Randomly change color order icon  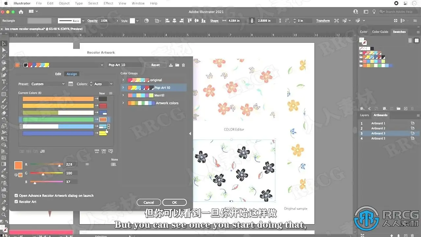click(97, 151)
